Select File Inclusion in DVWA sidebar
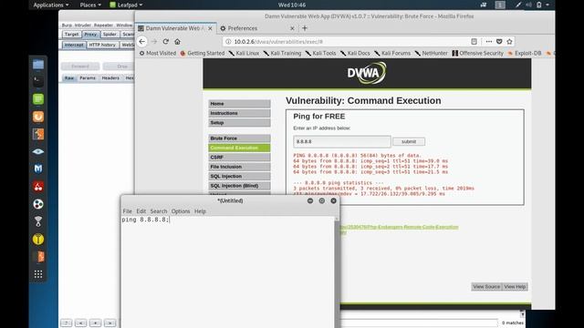Screen dimensions: 584x328 pos(239,167)
